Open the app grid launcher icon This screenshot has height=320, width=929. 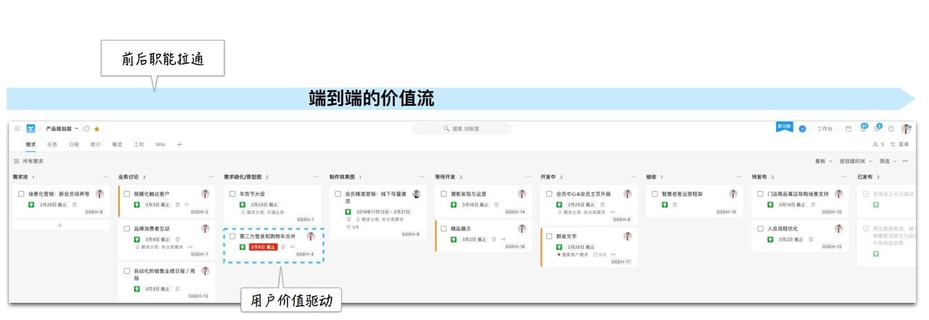pyautogui.click(x=17, y=128)
